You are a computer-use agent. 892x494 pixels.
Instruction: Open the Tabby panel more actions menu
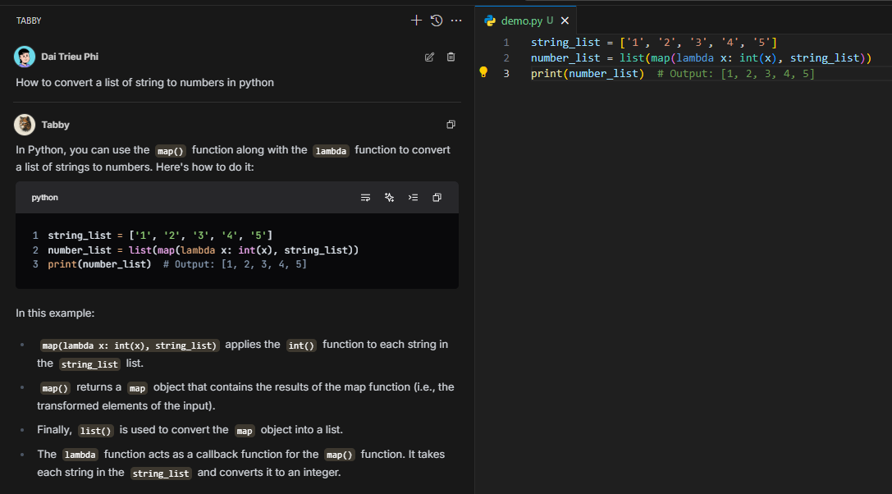456,21
